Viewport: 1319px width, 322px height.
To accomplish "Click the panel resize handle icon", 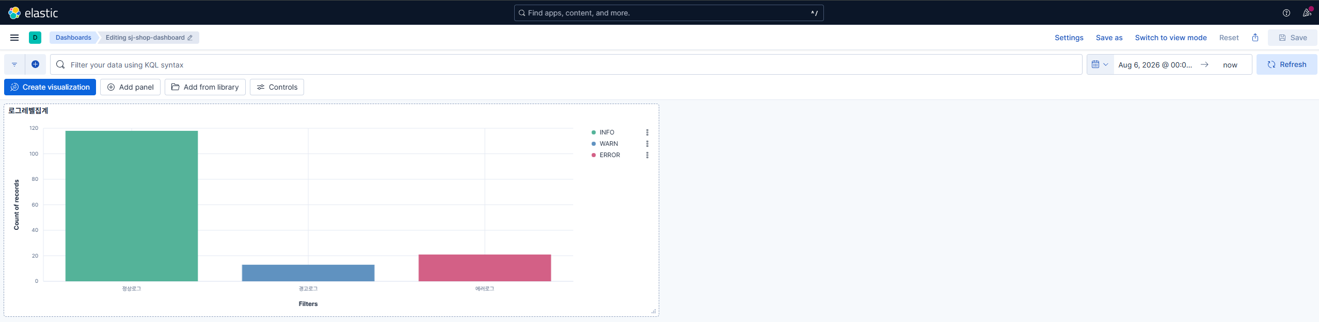I will pos(654,311).
